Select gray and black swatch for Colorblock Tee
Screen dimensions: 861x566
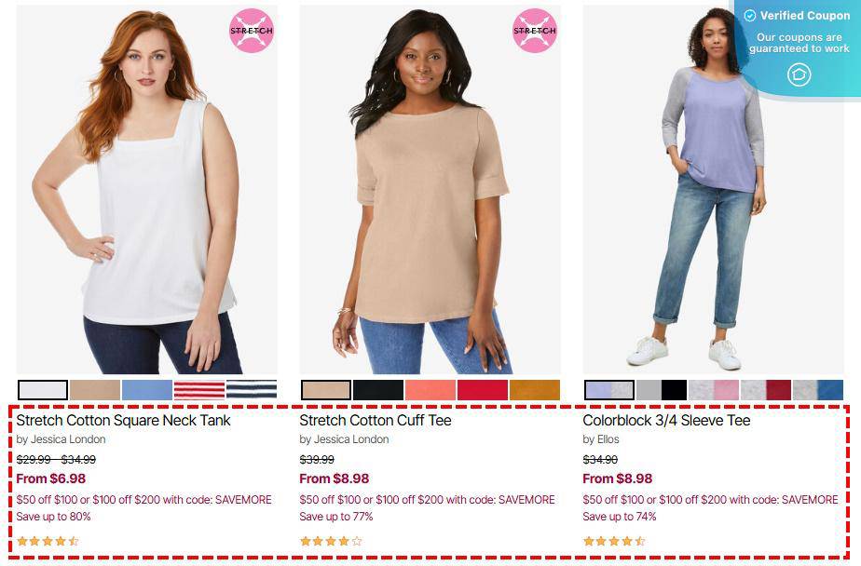pos(662,390)
